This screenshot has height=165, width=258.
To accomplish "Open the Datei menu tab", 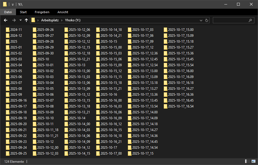I will pos(8,12).
